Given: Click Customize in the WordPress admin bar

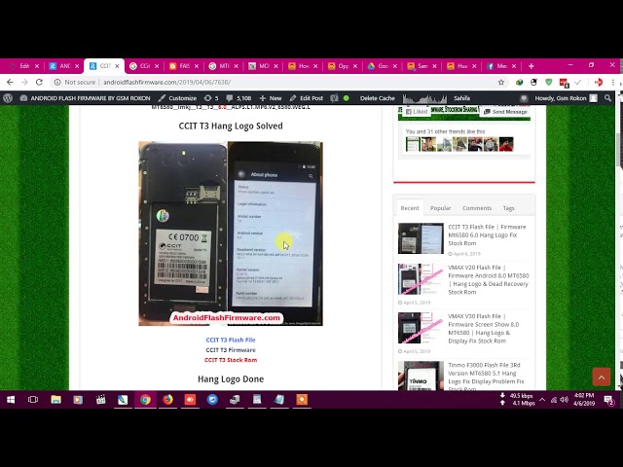Looking at the screenshot, I should 177,98.
